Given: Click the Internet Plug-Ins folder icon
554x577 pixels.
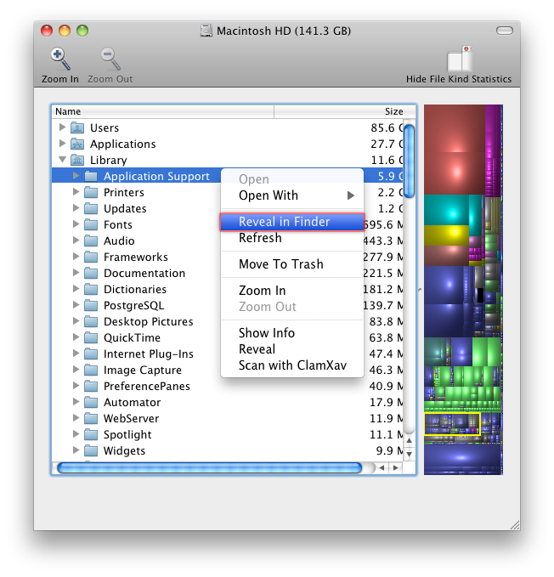Looking at the screenshot, I should 91,354.
